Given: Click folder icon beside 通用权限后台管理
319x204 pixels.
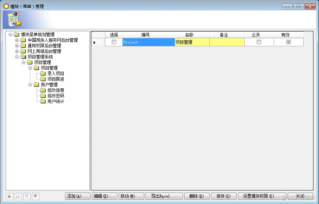Looking at the screenshot, I should coord(23,46).
